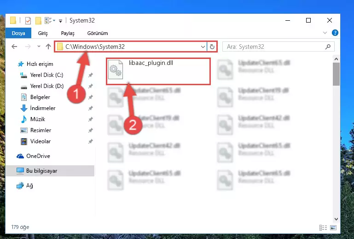Click the scrollbar down arrow
Screen dimensions: 354x239
(x=336, y=219)
